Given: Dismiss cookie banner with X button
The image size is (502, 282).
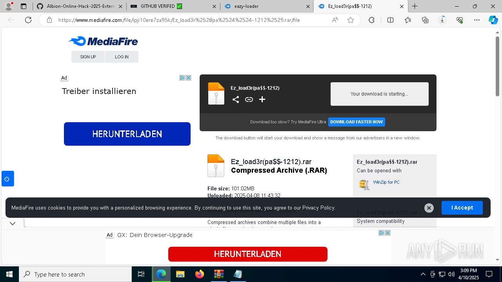Looking at the screenshot, I should coord(429,208).
